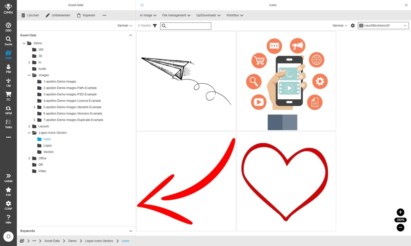Screen dimensions: 411x246
Task: Click the filter funnel icon
Action: tap(155, 26)
